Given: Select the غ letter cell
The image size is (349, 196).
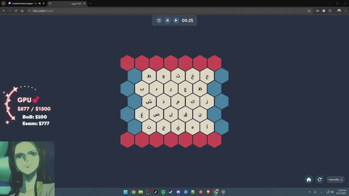Looking at the screenshot, I should pyautogui.click(x=142, y=114).
